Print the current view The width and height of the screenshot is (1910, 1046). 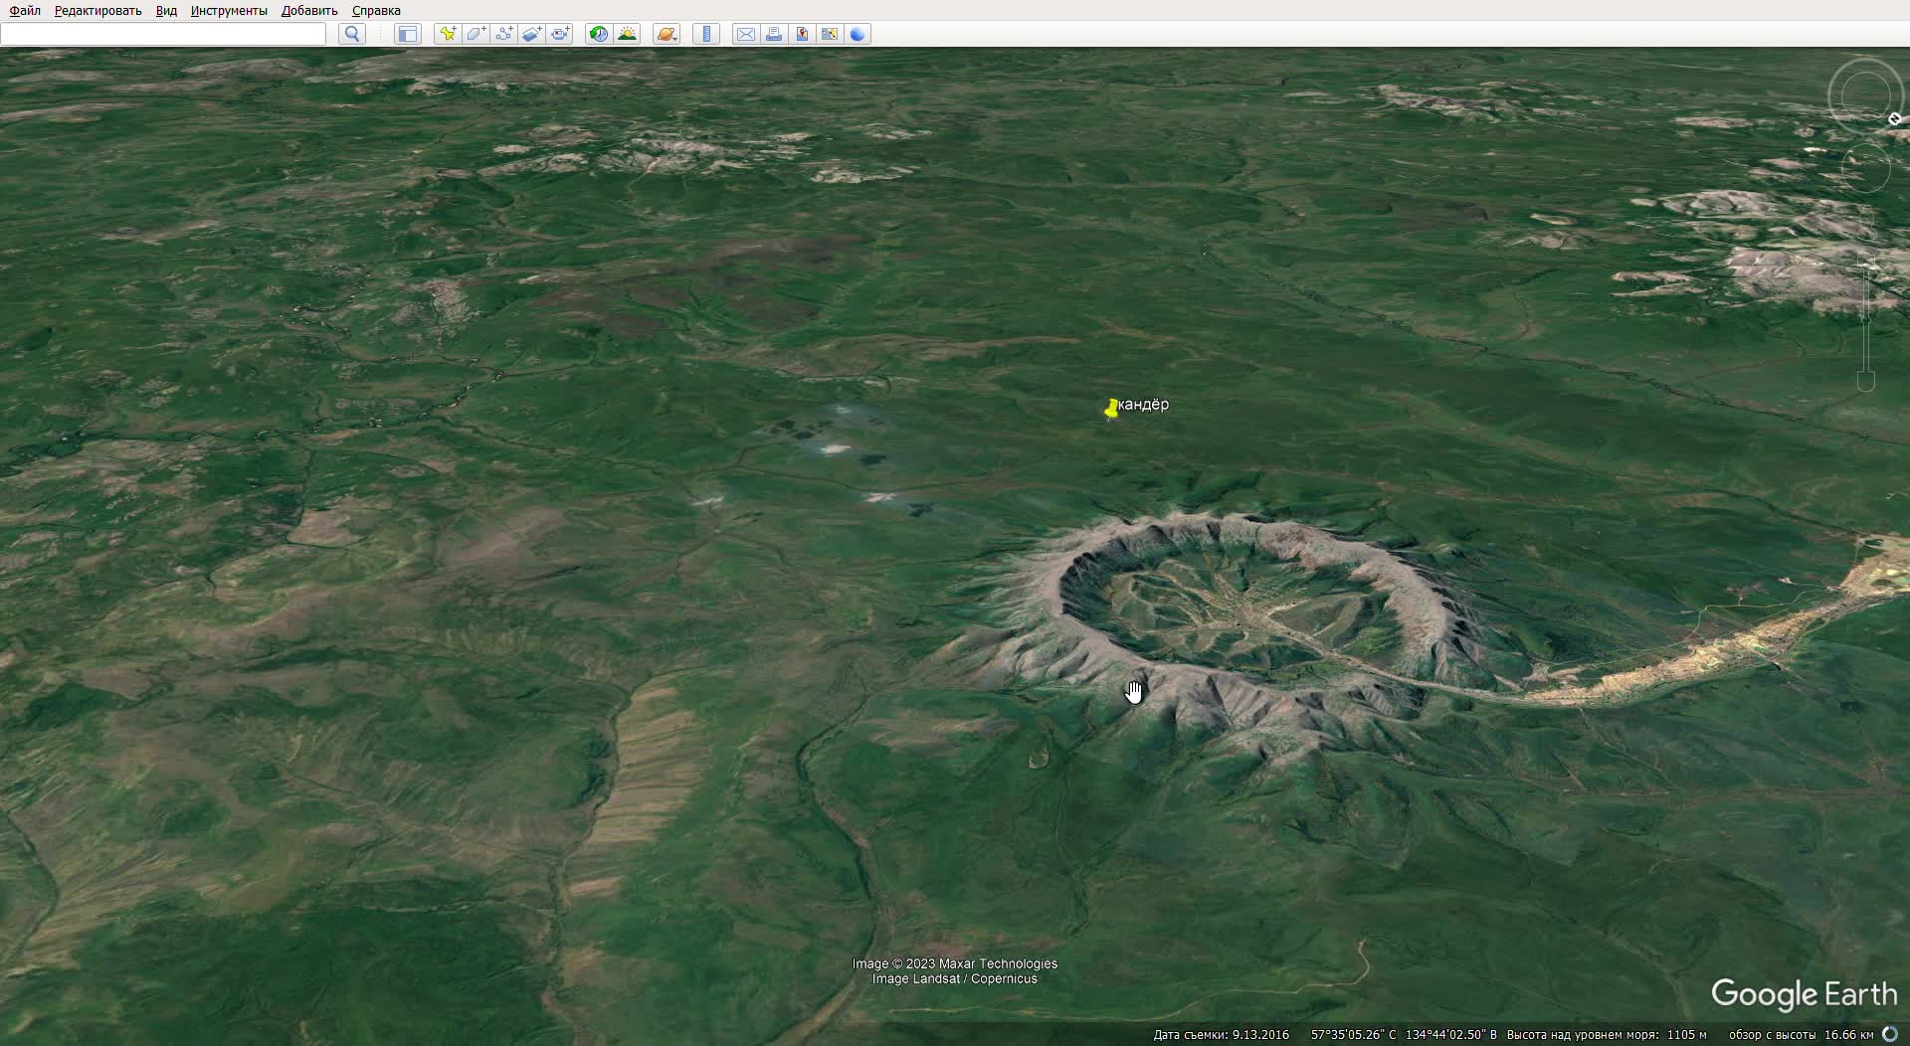click(774, 34)
